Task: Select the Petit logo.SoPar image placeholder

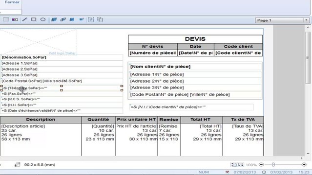Action: click(38, 42)
